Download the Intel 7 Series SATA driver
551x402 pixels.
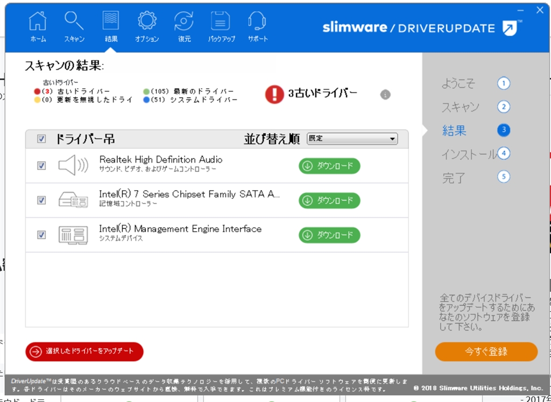point(329,200)
